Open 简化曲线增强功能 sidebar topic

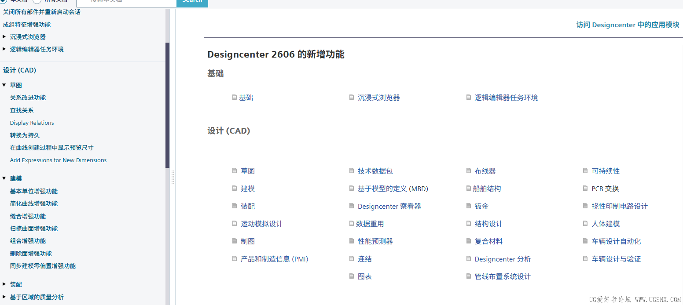(x=34, y=203)
